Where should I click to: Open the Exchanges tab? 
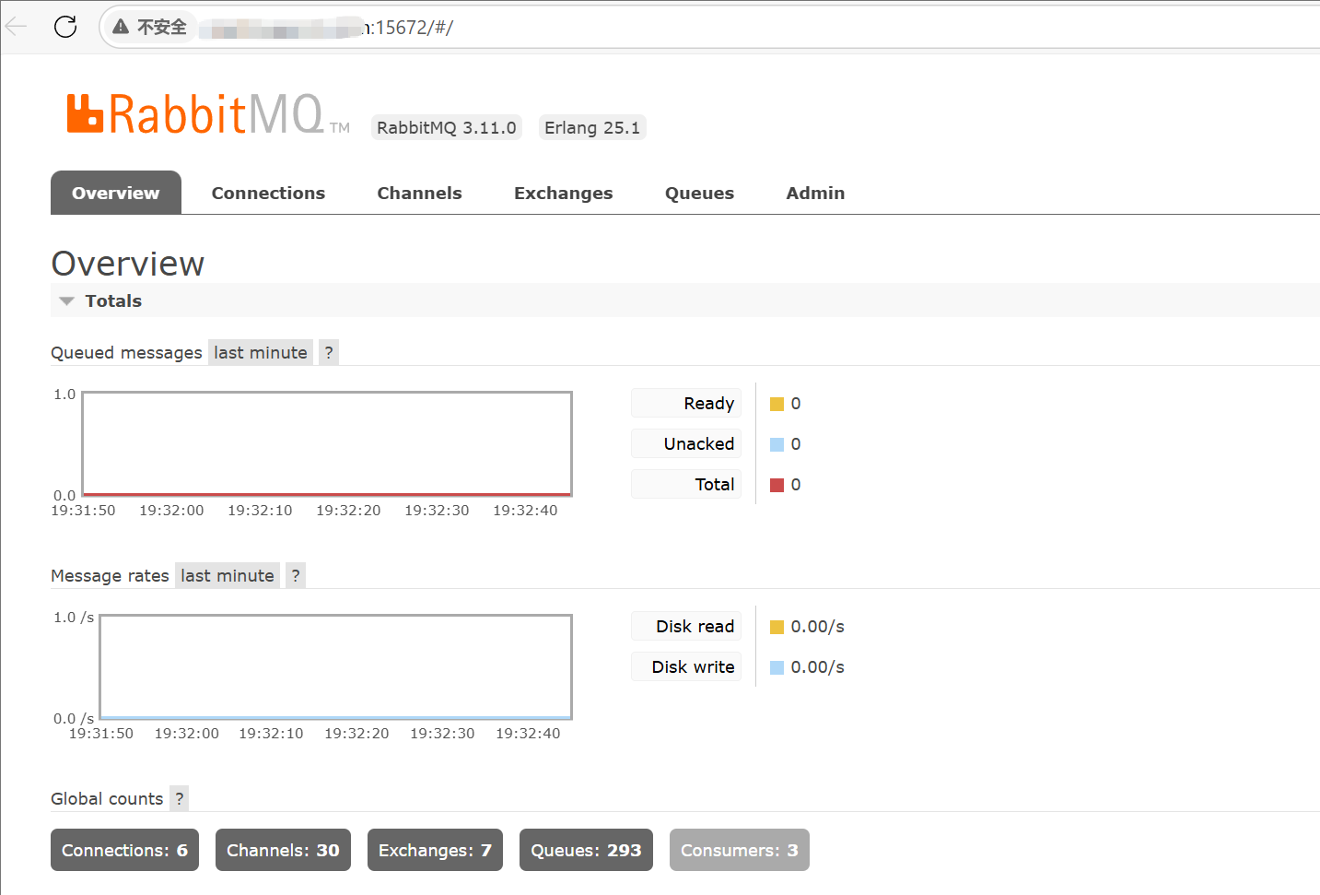coord(564,193)
